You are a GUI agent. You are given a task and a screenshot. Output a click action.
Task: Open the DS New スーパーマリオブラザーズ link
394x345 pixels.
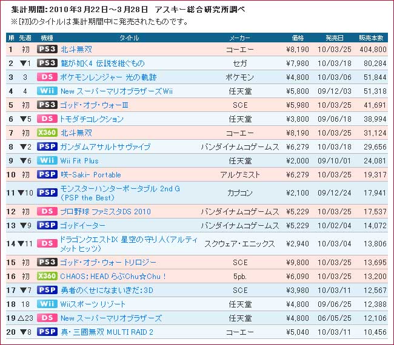click(x=112, y=318)
